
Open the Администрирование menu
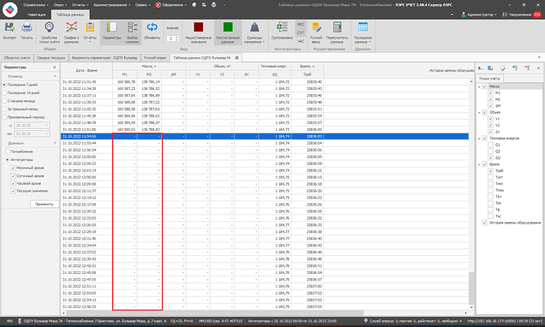tap(111, 5)
